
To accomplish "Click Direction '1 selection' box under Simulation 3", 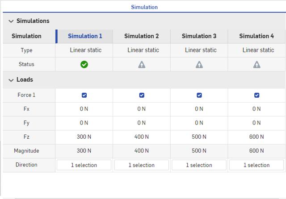I will pos(199,165).
